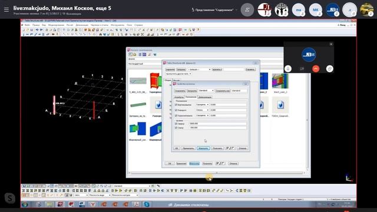Click the bottom level value input field
Screen dimensions: 377x212
pyautogui.click(x=218, y=128)
